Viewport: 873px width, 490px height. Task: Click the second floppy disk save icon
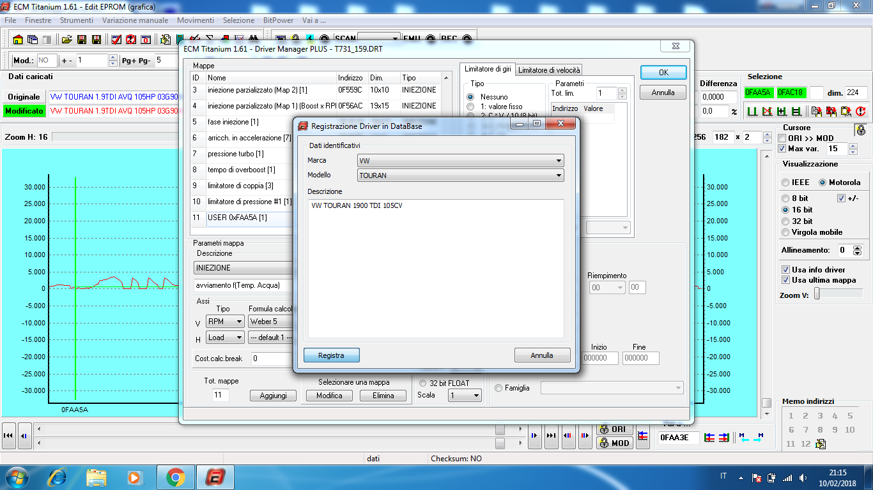tap(97, 40)
